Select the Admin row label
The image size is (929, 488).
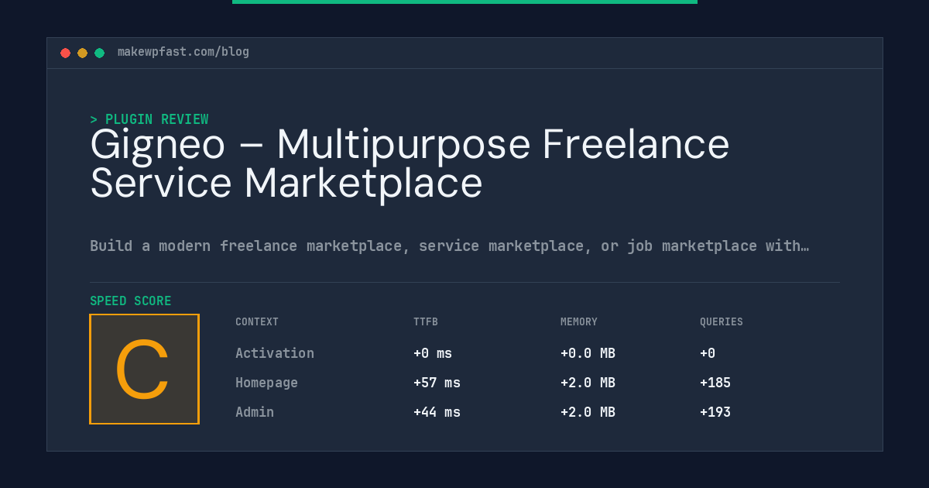coord(255,412)
